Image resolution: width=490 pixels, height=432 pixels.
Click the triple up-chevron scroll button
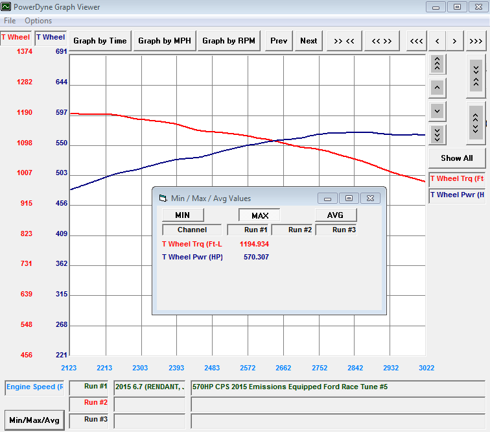click(x=437, y=64)
